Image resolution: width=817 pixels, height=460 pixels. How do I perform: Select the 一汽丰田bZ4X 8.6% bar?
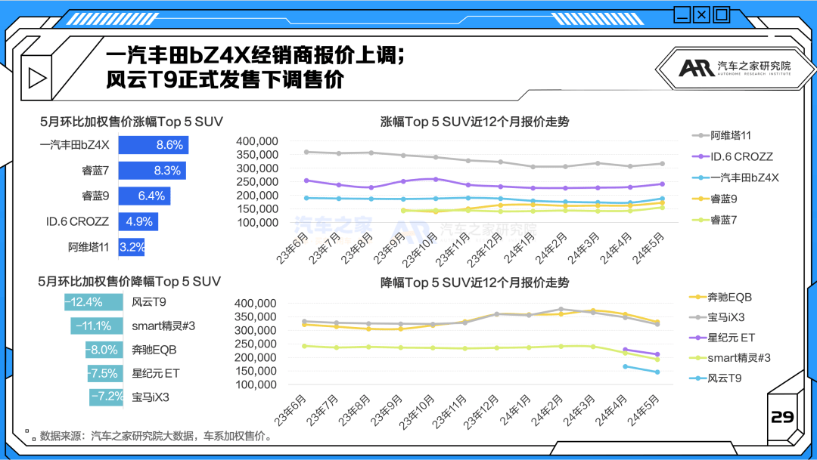[153, 145]
